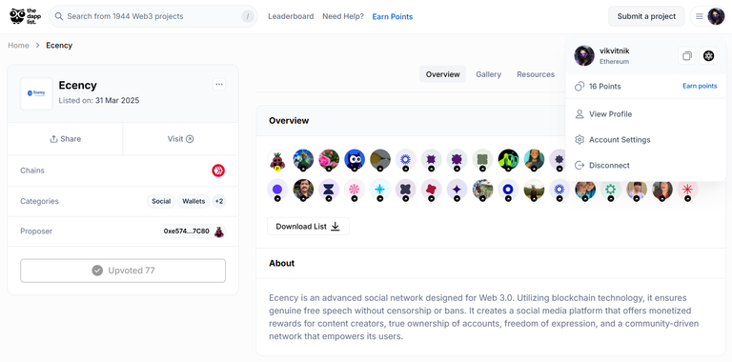Viewport: 732px width, 362px height.
Task: Copy the vikvitnik address with copy icon
Action: point(686,56)
